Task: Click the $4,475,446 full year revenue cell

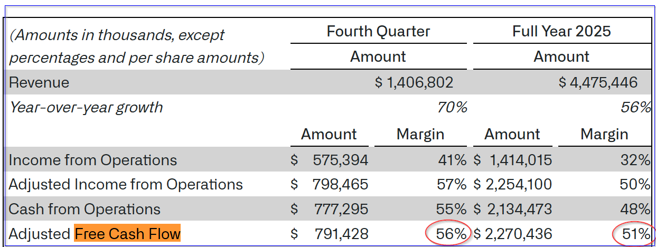Action: tap(598, 82)
